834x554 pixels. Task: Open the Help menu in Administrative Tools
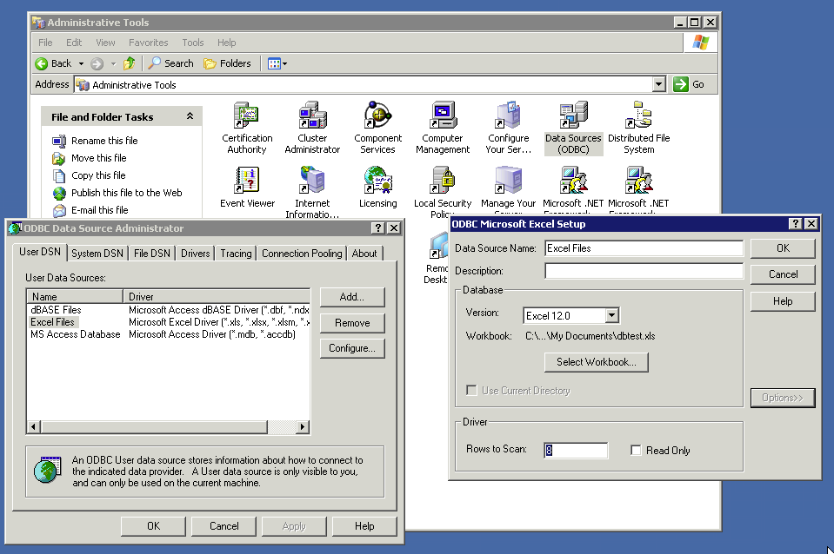[x=227, y=43]
